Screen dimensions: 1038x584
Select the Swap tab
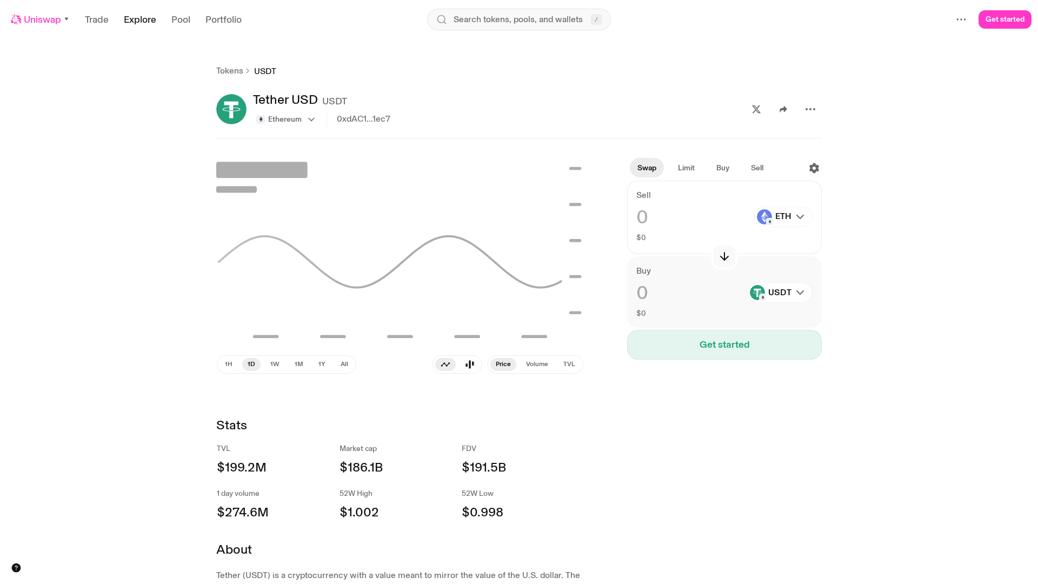click(647, 168)
